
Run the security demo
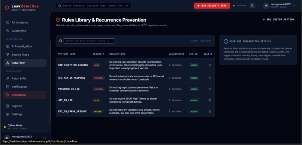212,6
